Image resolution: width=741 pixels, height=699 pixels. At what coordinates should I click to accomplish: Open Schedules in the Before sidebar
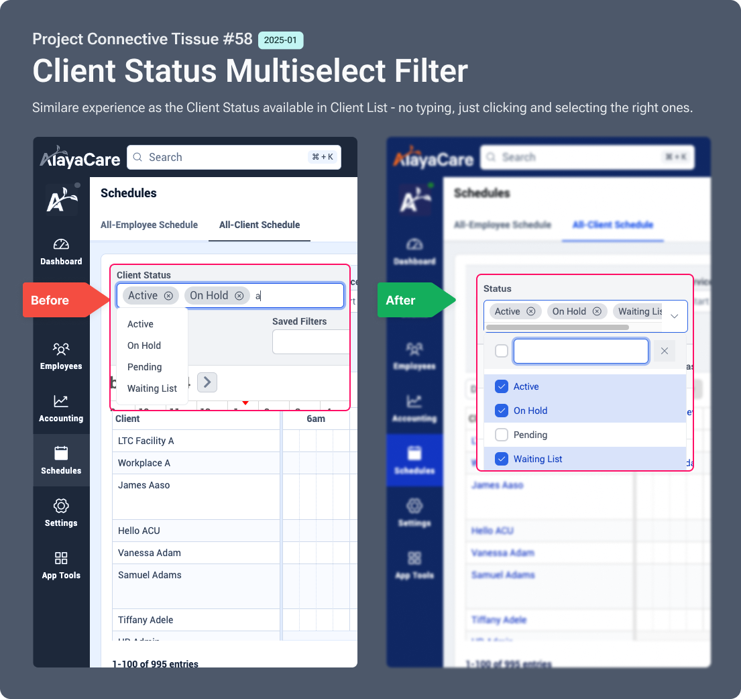[x=61, y=460]
